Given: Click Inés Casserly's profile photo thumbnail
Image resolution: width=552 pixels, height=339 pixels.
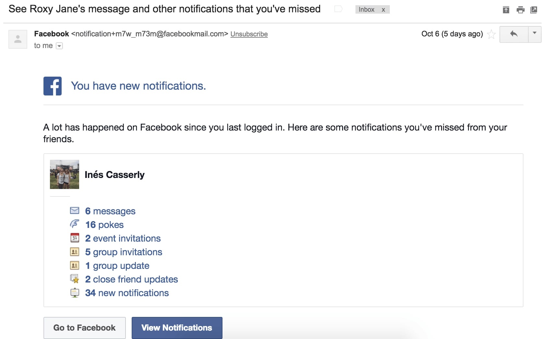Looking at the screenshot, I should (x=65, y=174).
